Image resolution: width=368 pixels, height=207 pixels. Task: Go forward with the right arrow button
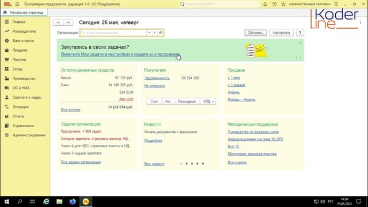[x=68, y=22]
